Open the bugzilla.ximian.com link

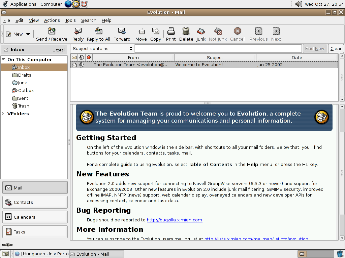pyautogui.click(x=175, y=220)
